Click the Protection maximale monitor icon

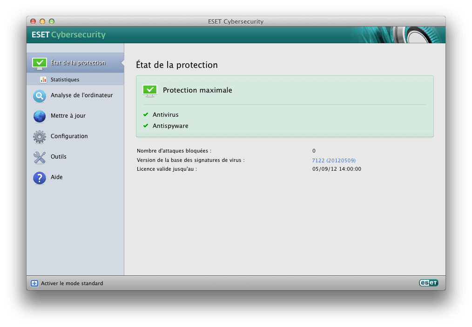point(149,90)
